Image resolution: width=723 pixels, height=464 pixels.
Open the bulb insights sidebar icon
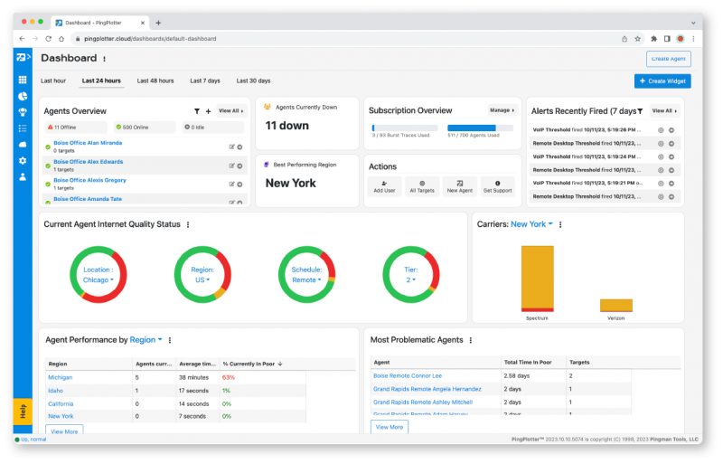click(x=22, y=112)
